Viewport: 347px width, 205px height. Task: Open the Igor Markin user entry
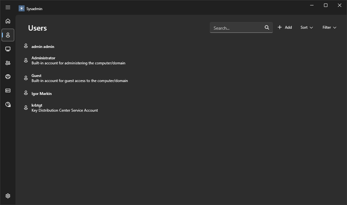pos(42,94)
